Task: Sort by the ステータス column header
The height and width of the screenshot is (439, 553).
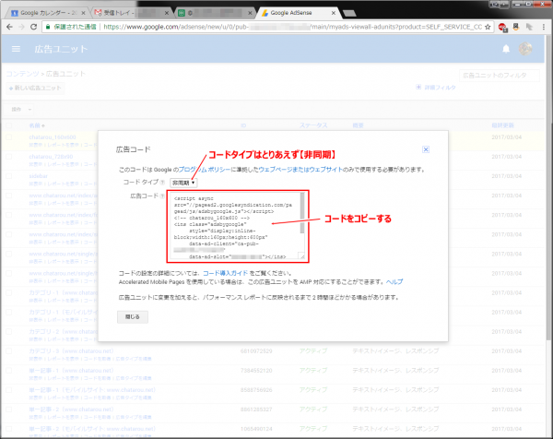Action: click(313, 125)
